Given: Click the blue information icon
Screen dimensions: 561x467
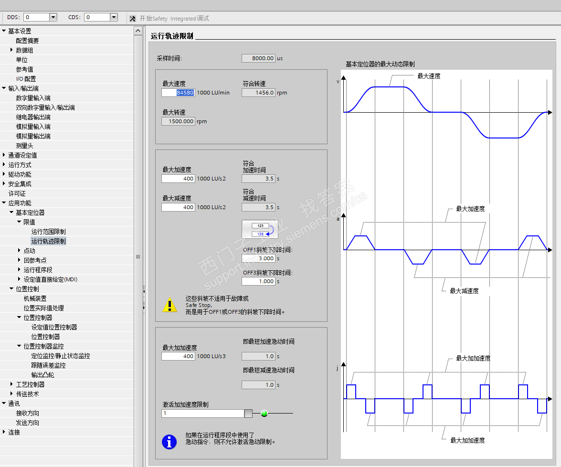Looking at the screenshot, I should [169, 442].
